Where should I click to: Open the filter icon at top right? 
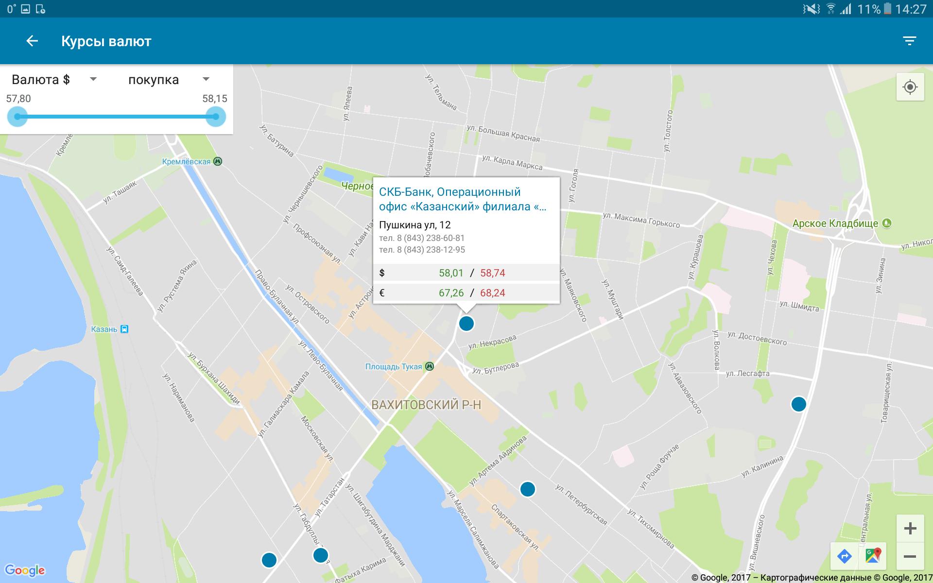(x=910, y=41)
